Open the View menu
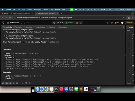Image resolution: width=135 pixels, height=101 pixels. 24,10
